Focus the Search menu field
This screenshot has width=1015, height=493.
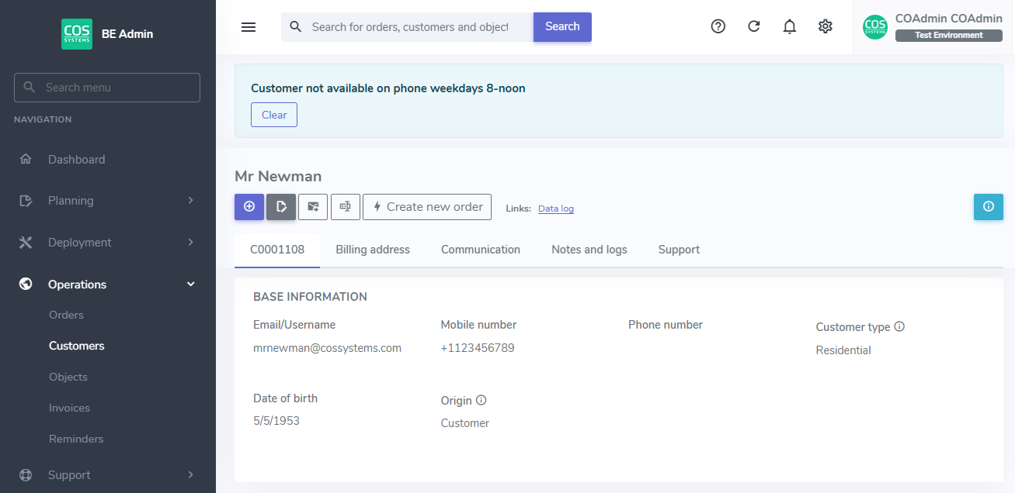coord(107,88)
